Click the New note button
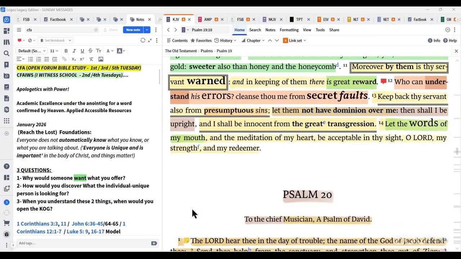This screenshot has width=461, height=259. [x=133, y=30]
